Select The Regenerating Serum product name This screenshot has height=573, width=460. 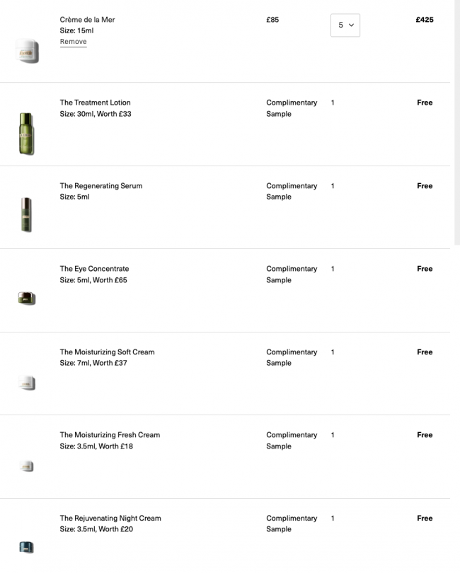pos(101,186)
